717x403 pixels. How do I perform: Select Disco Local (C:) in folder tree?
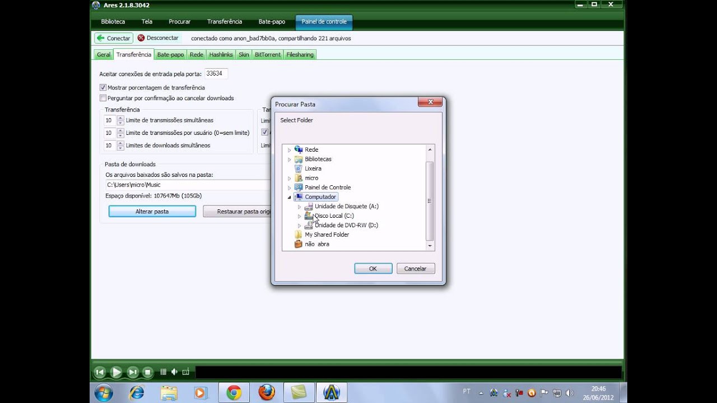click(334, 216)
